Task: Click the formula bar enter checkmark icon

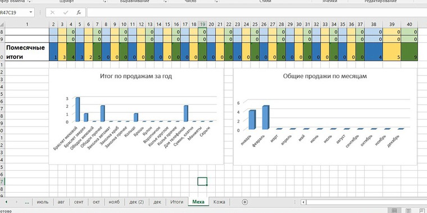Action: [65, 12]
